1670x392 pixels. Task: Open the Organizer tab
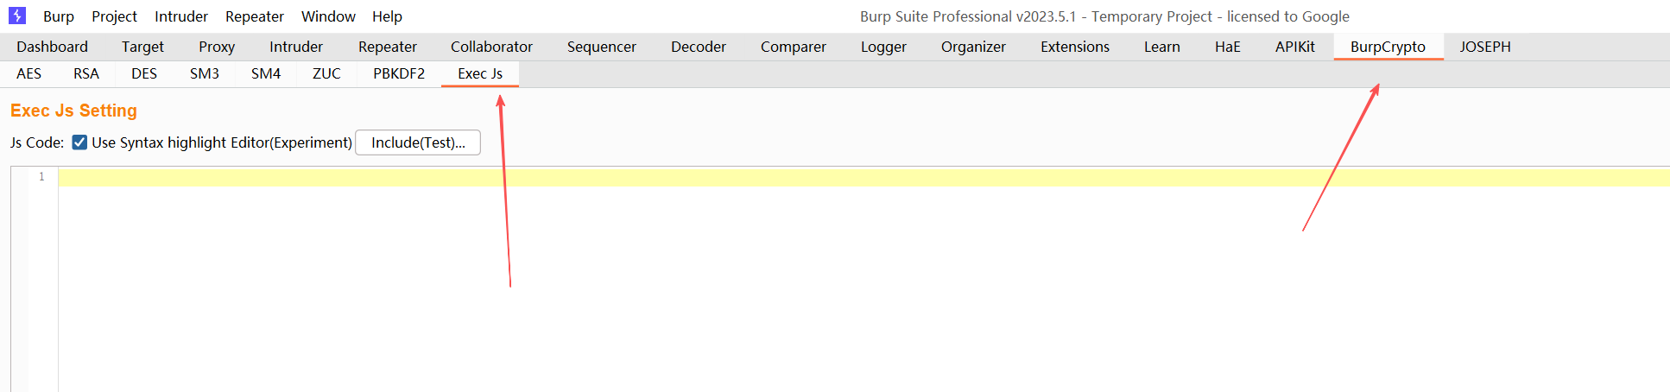coord(973,47)
